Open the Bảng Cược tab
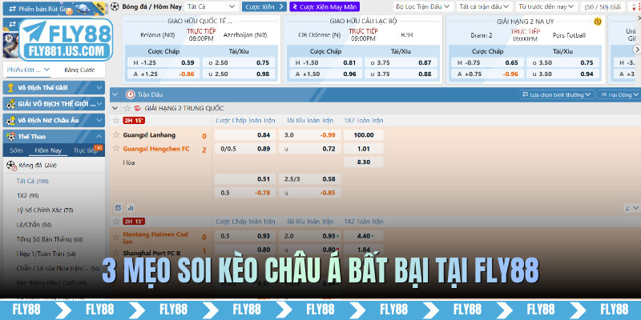 pyautogui.click(x=79, y=70)
